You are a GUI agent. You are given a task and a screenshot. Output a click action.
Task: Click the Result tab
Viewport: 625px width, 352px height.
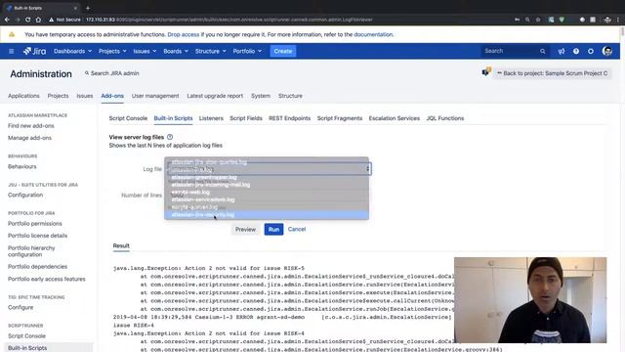coord(121,245)
